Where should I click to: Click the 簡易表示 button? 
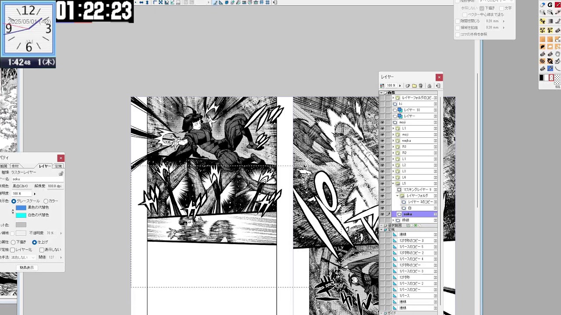coord(26,268)
